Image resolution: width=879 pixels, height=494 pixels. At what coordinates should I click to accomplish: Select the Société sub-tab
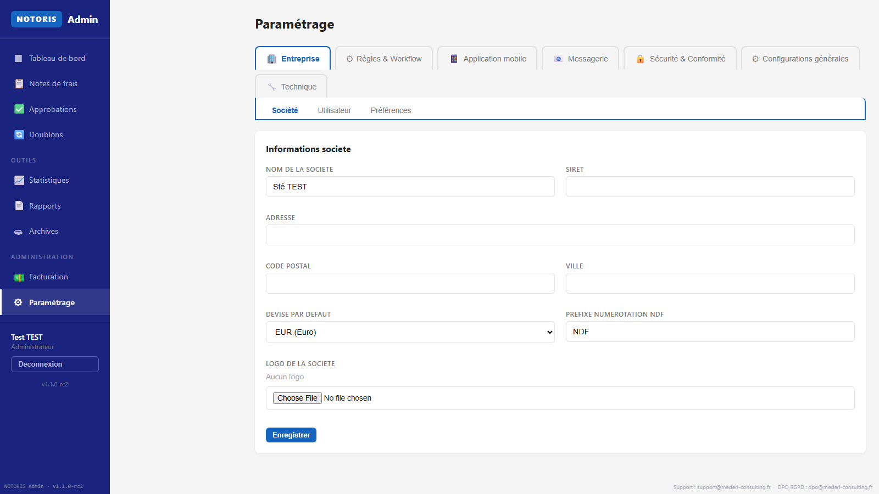point(285,110)
